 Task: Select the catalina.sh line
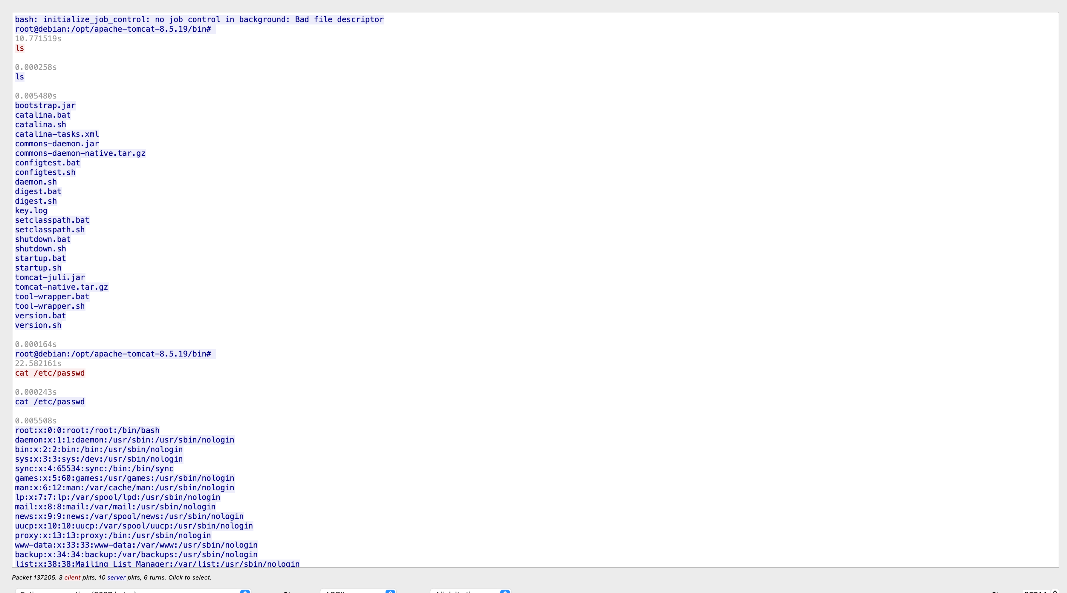(x=41, y=125)
